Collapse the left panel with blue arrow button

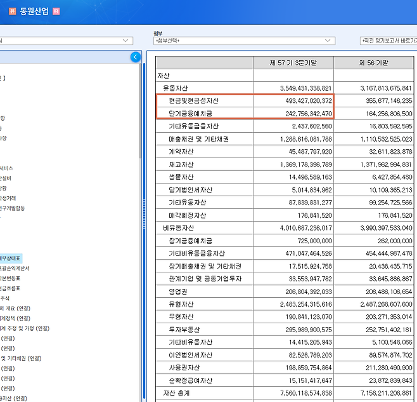click(135, 57)
